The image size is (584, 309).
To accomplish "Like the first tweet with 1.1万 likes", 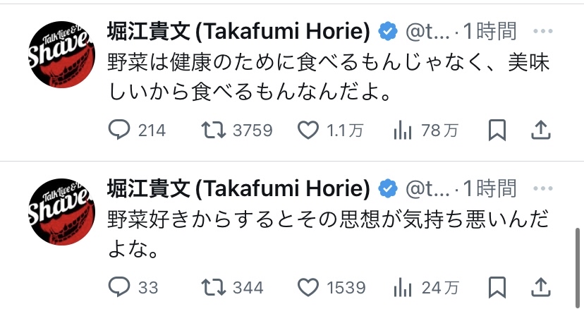I will [308, 130].
